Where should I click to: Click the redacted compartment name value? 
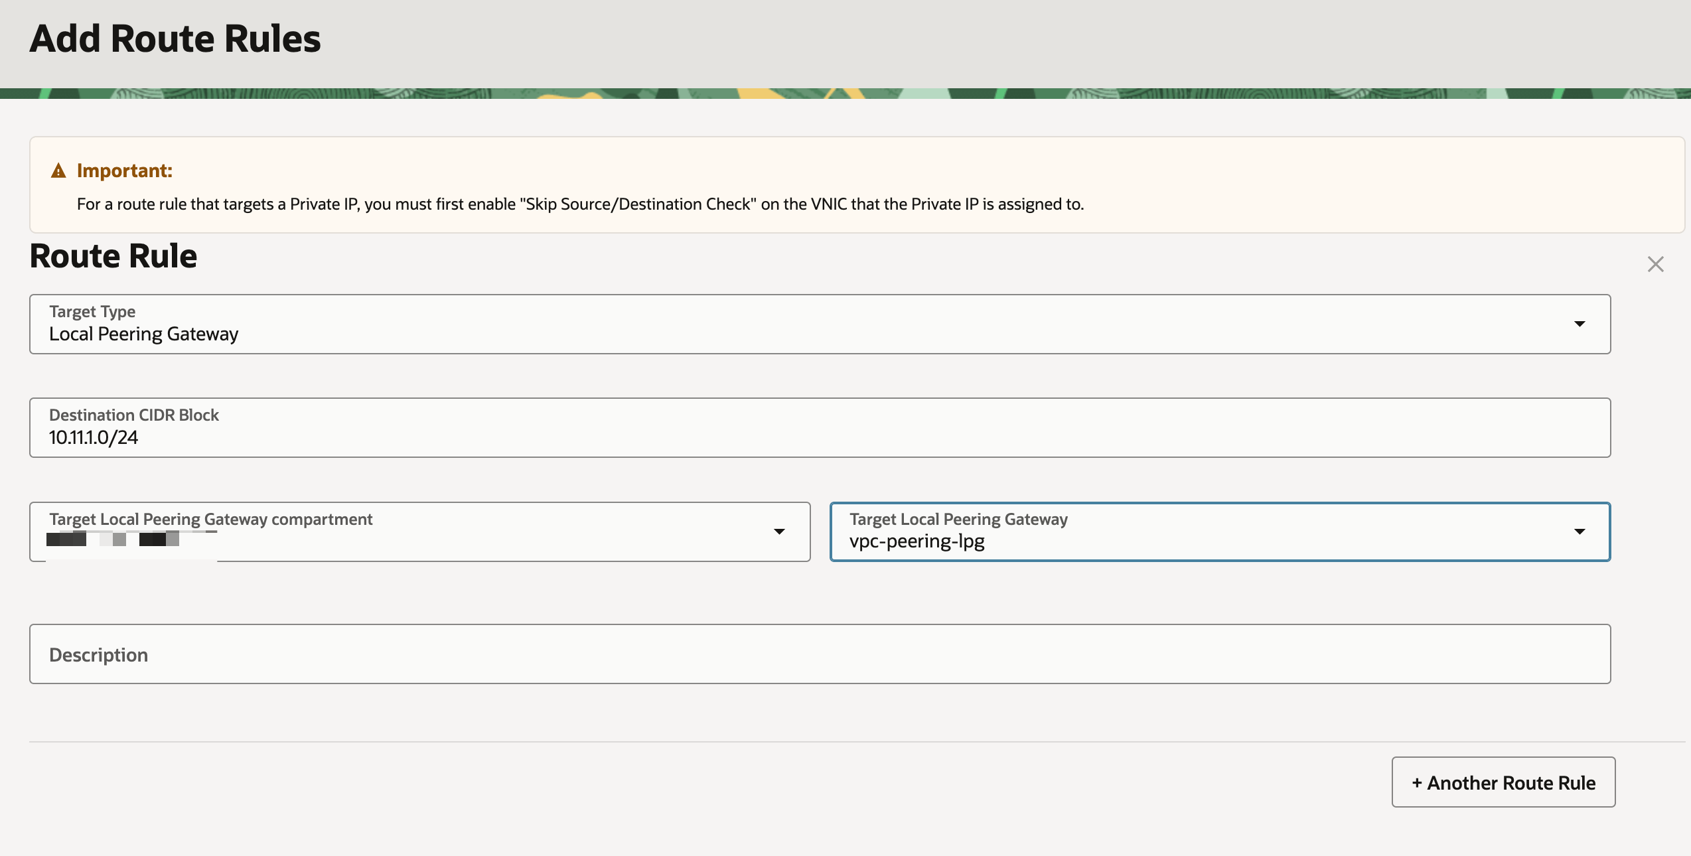tap(113, 539)
